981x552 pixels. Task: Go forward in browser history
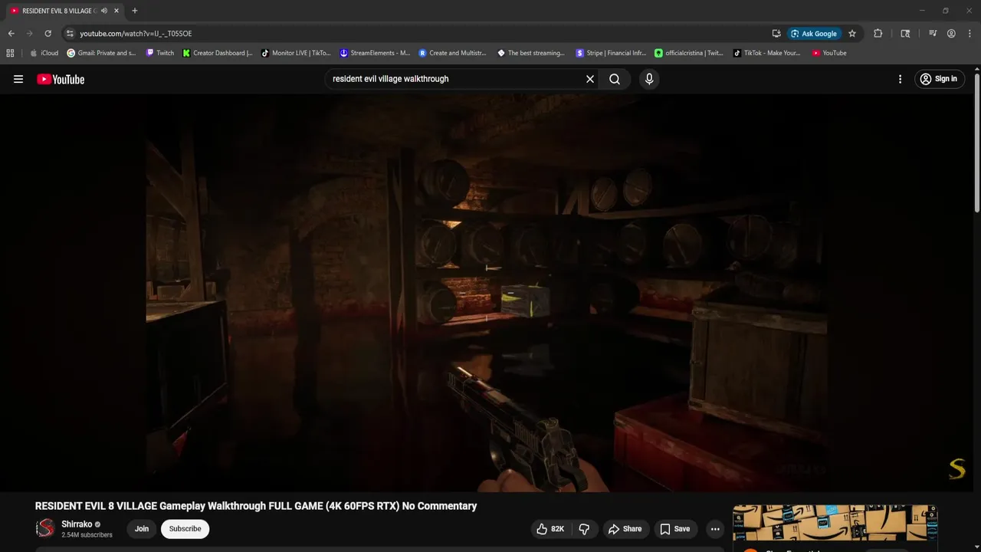29,34
